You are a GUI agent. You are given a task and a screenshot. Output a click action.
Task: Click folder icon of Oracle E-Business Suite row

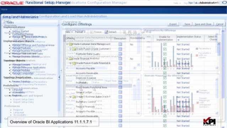pos(74,97)
